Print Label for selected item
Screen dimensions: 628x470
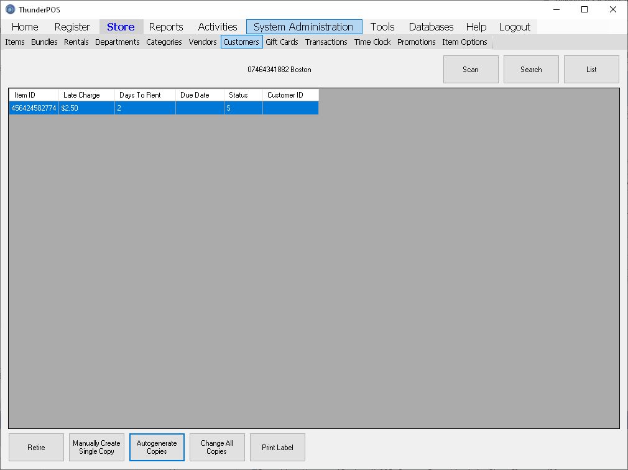pyautogui.click(x=277, y=447)
